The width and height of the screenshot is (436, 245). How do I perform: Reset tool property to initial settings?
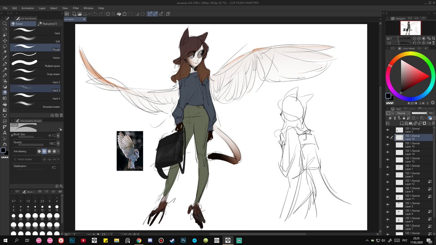(57, 186)
